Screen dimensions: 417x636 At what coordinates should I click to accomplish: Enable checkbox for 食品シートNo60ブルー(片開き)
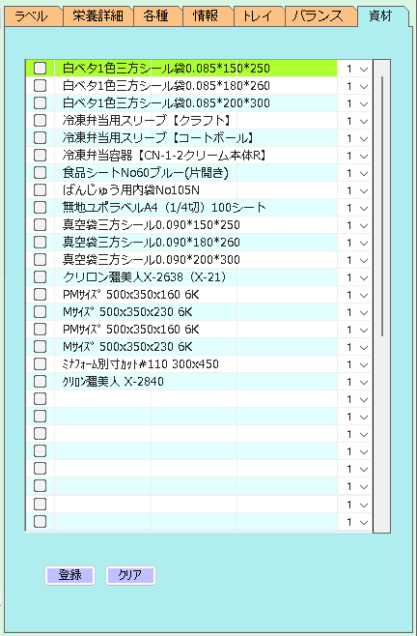(40, 172)
